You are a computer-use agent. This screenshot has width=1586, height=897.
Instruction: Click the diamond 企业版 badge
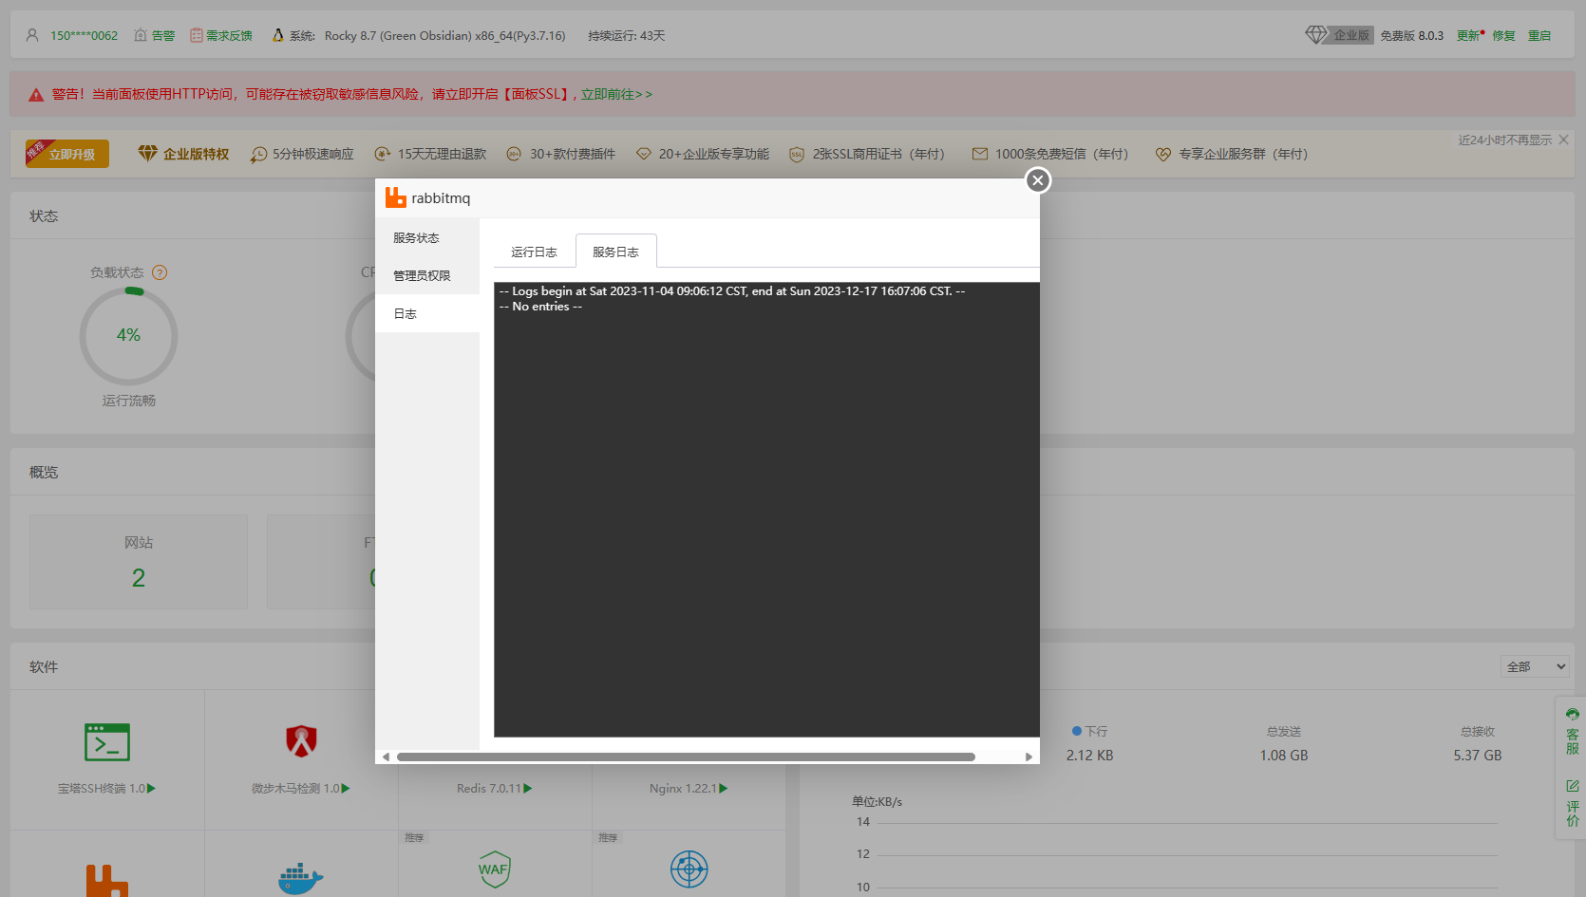(x=1339, y=35)
